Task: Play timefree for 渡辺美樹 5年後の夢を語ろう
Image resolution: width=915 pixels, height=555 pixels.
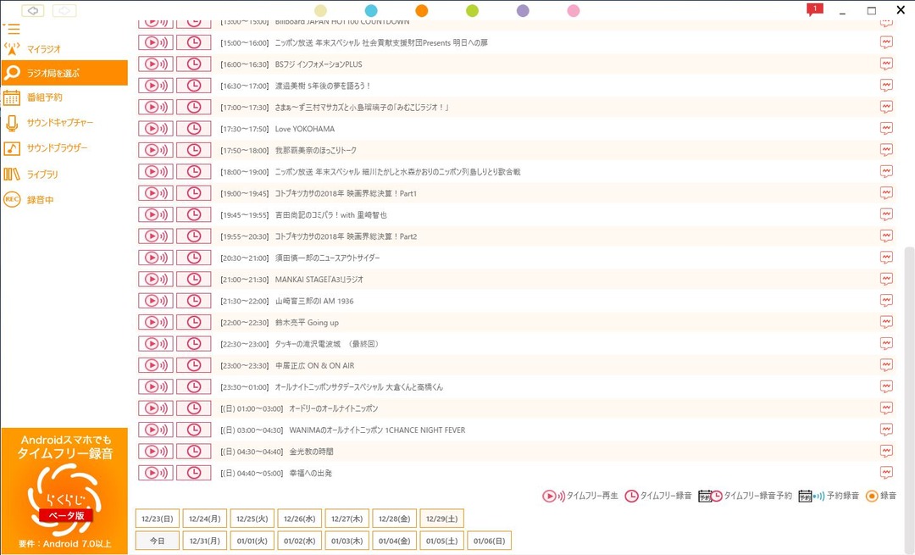Action: [156, 86]
